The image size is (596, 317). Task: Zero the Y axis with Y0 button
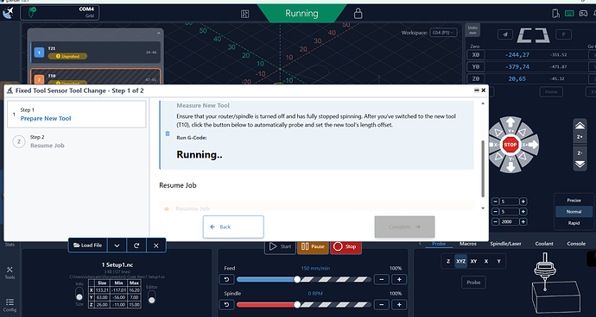pyautogui.click(x=476, y=66)
